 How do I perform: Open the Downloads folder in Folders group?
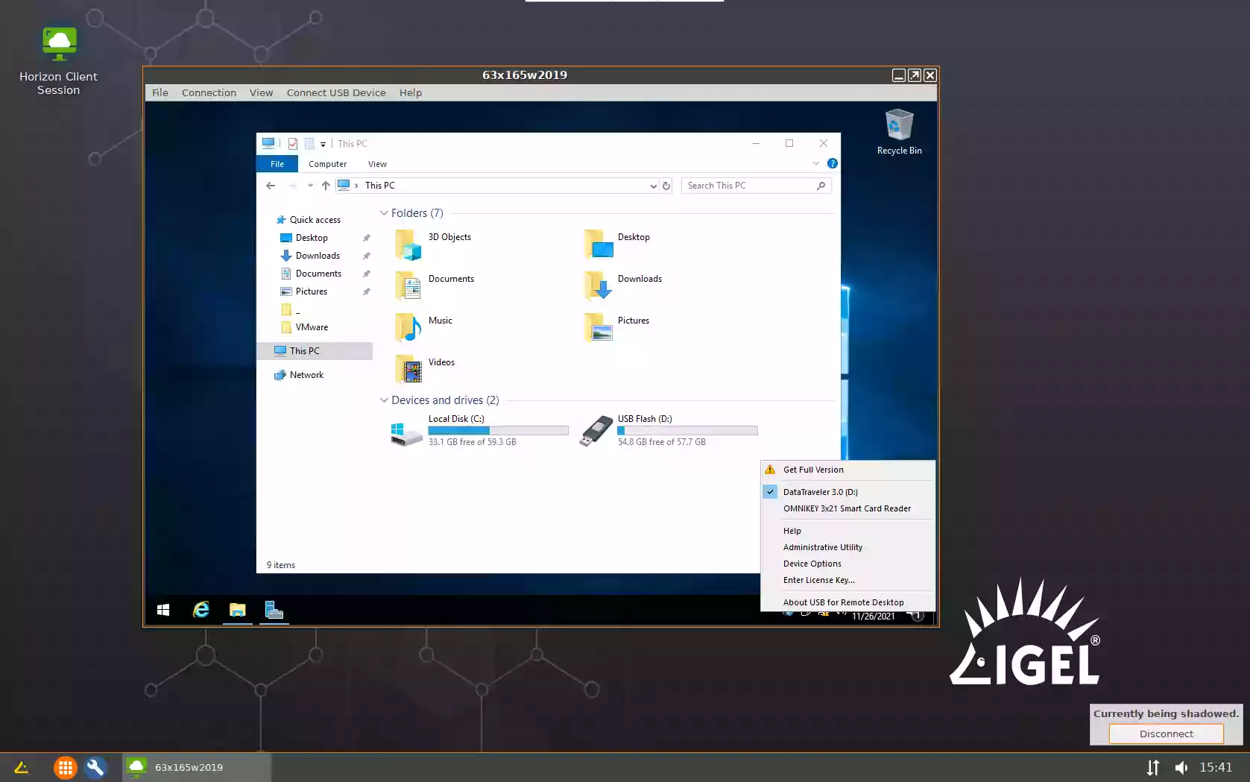(622, 286)
